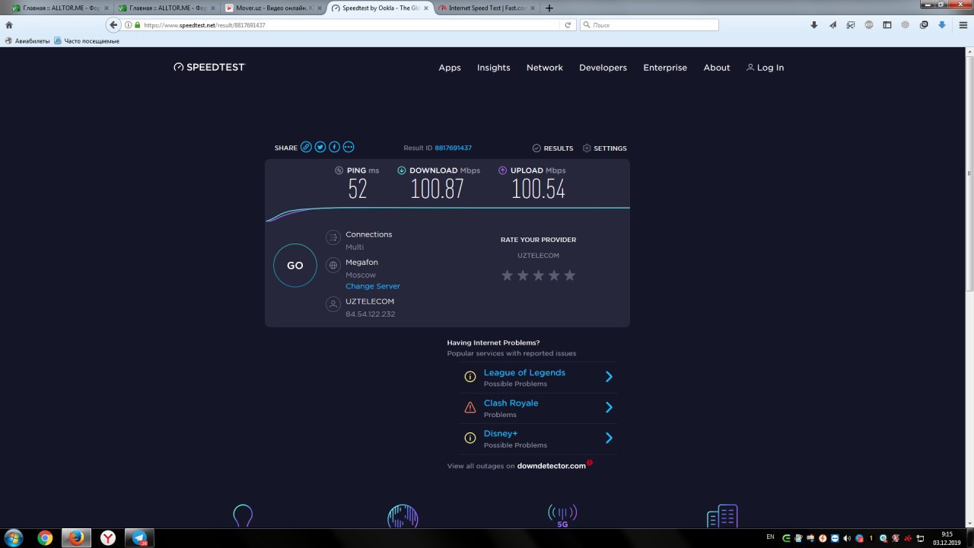The height and width of the screenshot is (548, 974).
Task: Open more share options ellipsis icon
Action: pos(349,147)
